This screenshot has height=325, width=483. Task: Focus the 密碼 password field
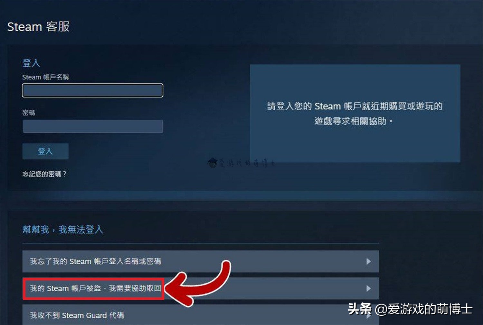[x=93, y=126]
